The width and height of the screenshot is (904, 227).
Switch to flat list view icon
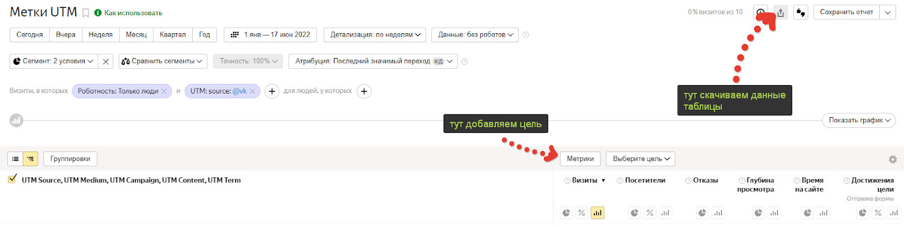click(15, 159)
